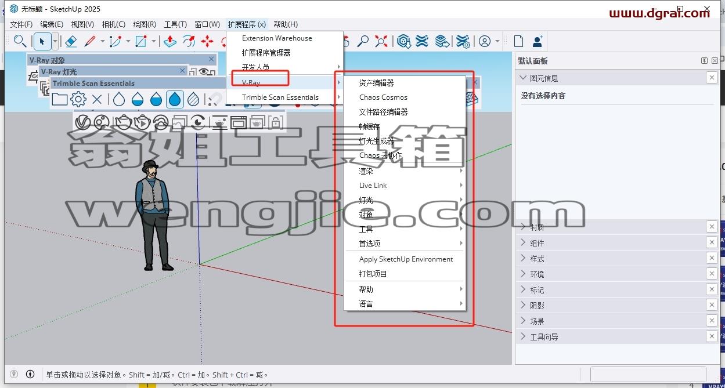Open dropdown arrow beside Rectangle tool
This screenshot has width=725, height=388.
point(154,41)
